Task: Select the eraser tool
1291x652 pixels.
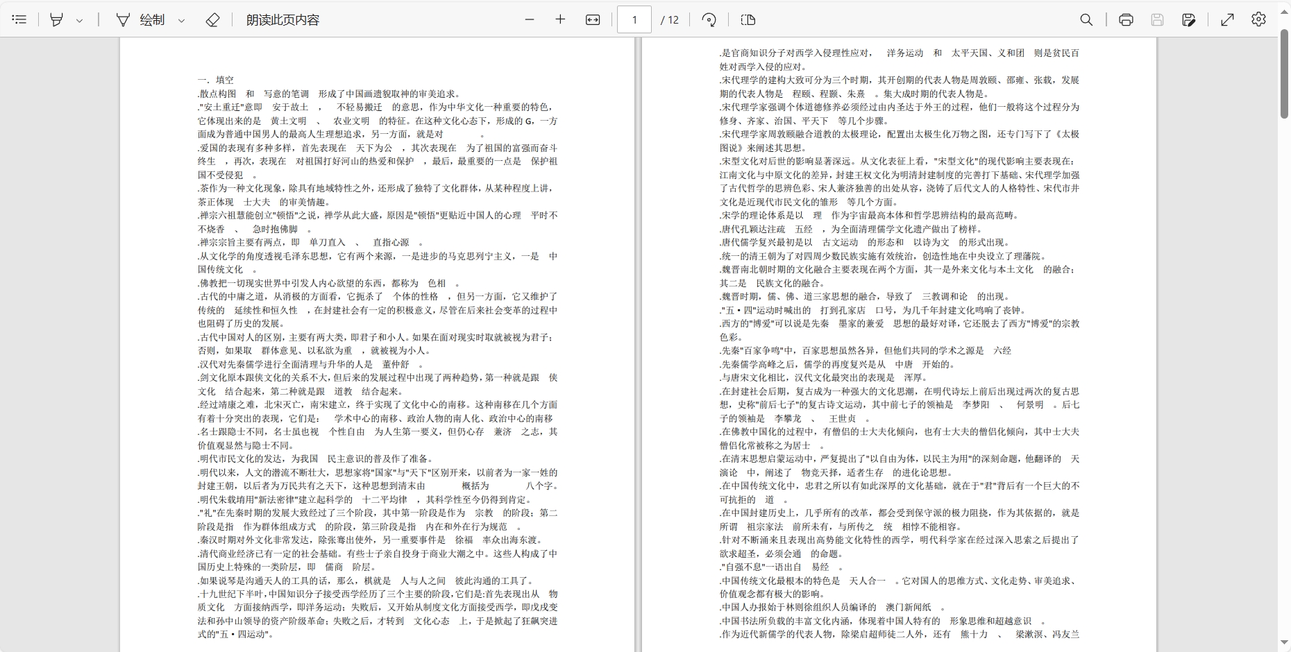Action: click(x=213, y=19)
